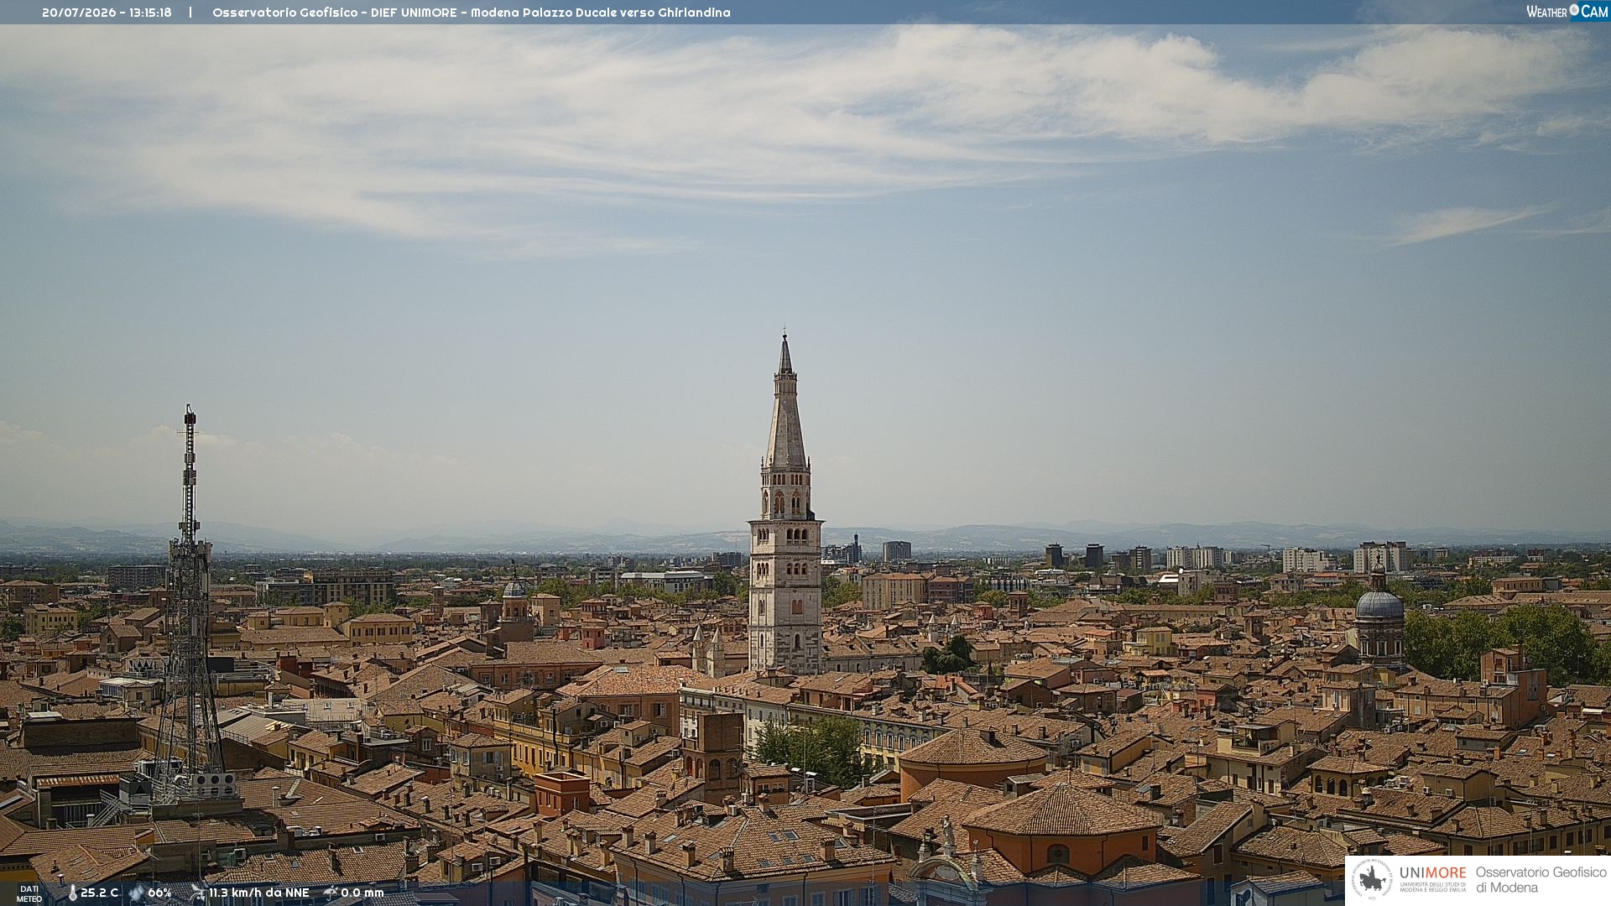Click the 66% humidity value
This screenshot has height=906, width=1611.
(159, 893)
